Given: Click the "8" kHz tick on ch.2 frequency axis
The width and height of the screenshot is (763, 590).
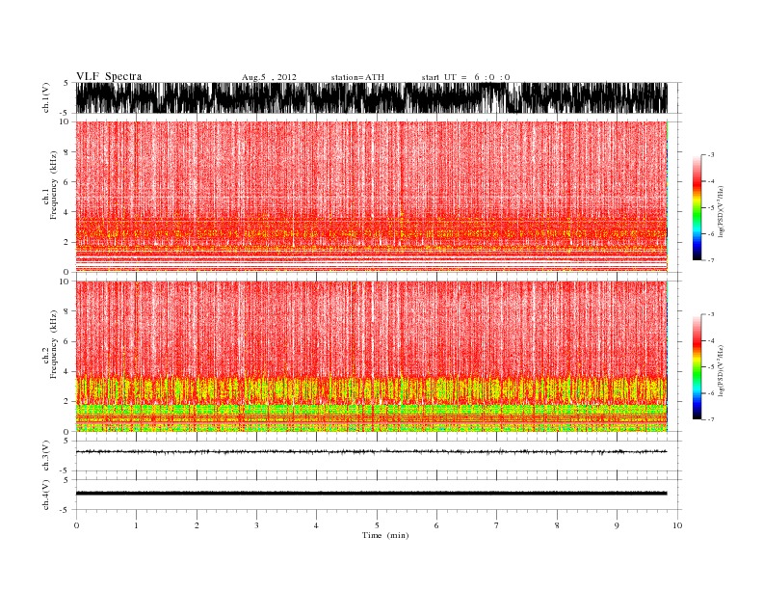Looking at the screenshot, I should (66, 311).
